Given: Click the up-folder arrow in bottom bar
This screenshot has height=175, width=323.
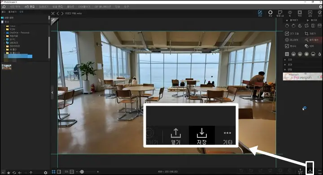Looking at the screenshot, I should click(x=31, y=173).
